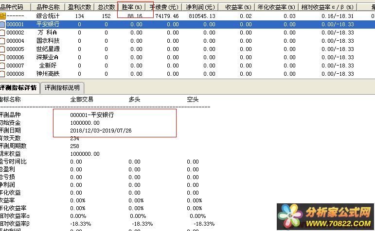This screenshot has width=375, height=231.
Task: Select the 世纪星源 row
Action: [188, 49]
